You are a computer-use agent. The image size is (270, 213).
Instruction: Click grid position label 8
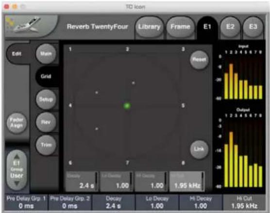[x=183, y=163]
